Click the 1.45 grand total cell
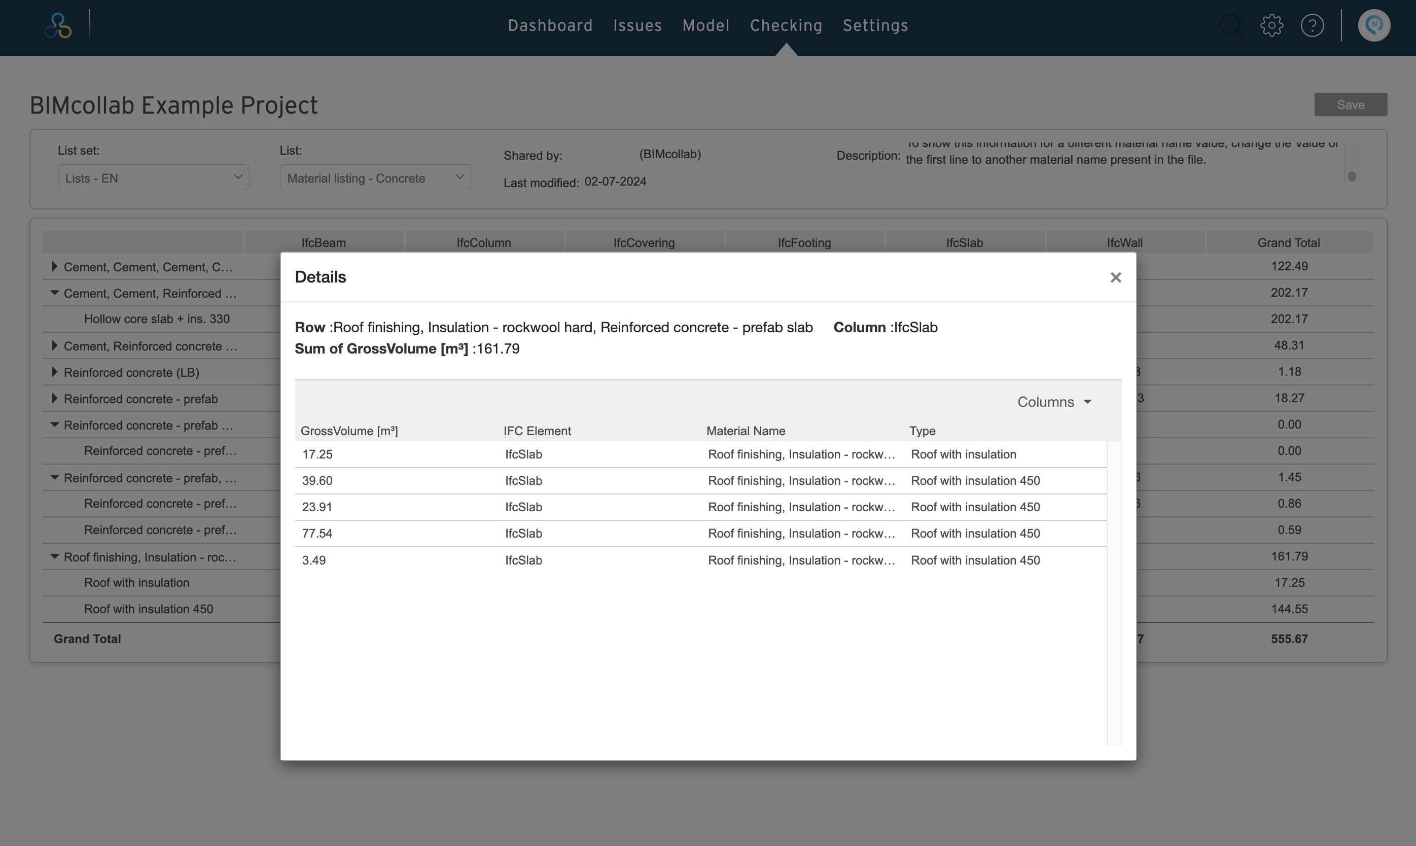The image size is (1416, 846). point(1289,477)
